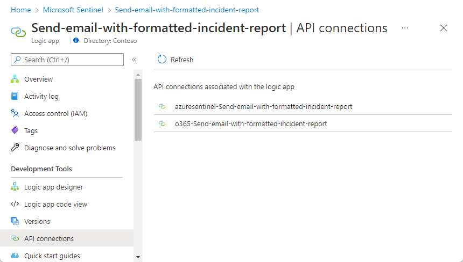
Task: Click the purple Tags icon
Action: pos(15,131)
